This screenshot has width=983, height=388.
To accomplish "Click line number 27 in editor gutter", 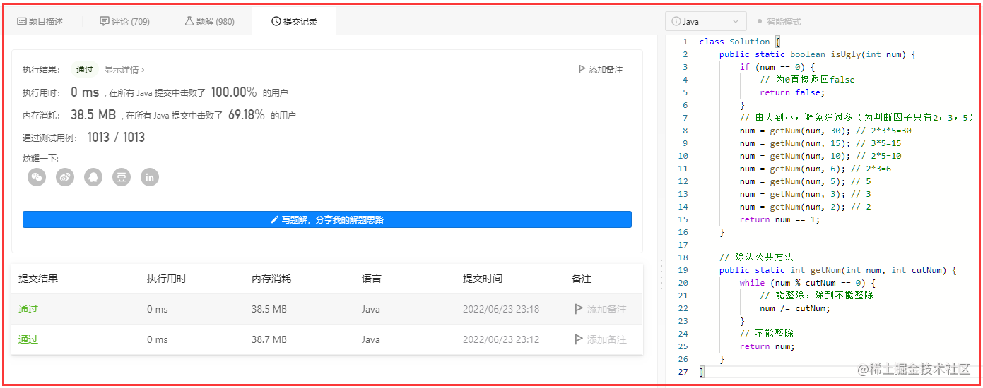I will click(682, 372).
